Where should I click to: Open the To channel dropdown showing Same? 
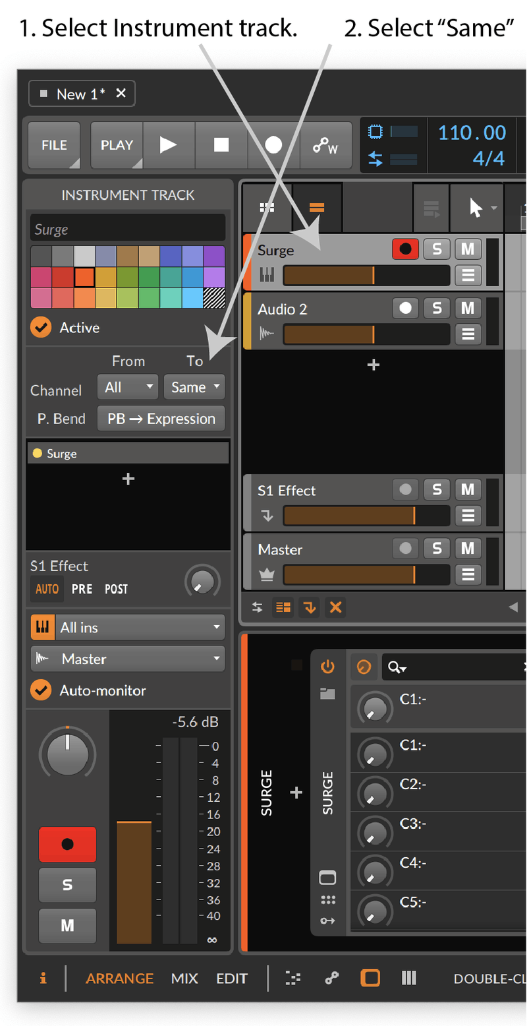194,387
